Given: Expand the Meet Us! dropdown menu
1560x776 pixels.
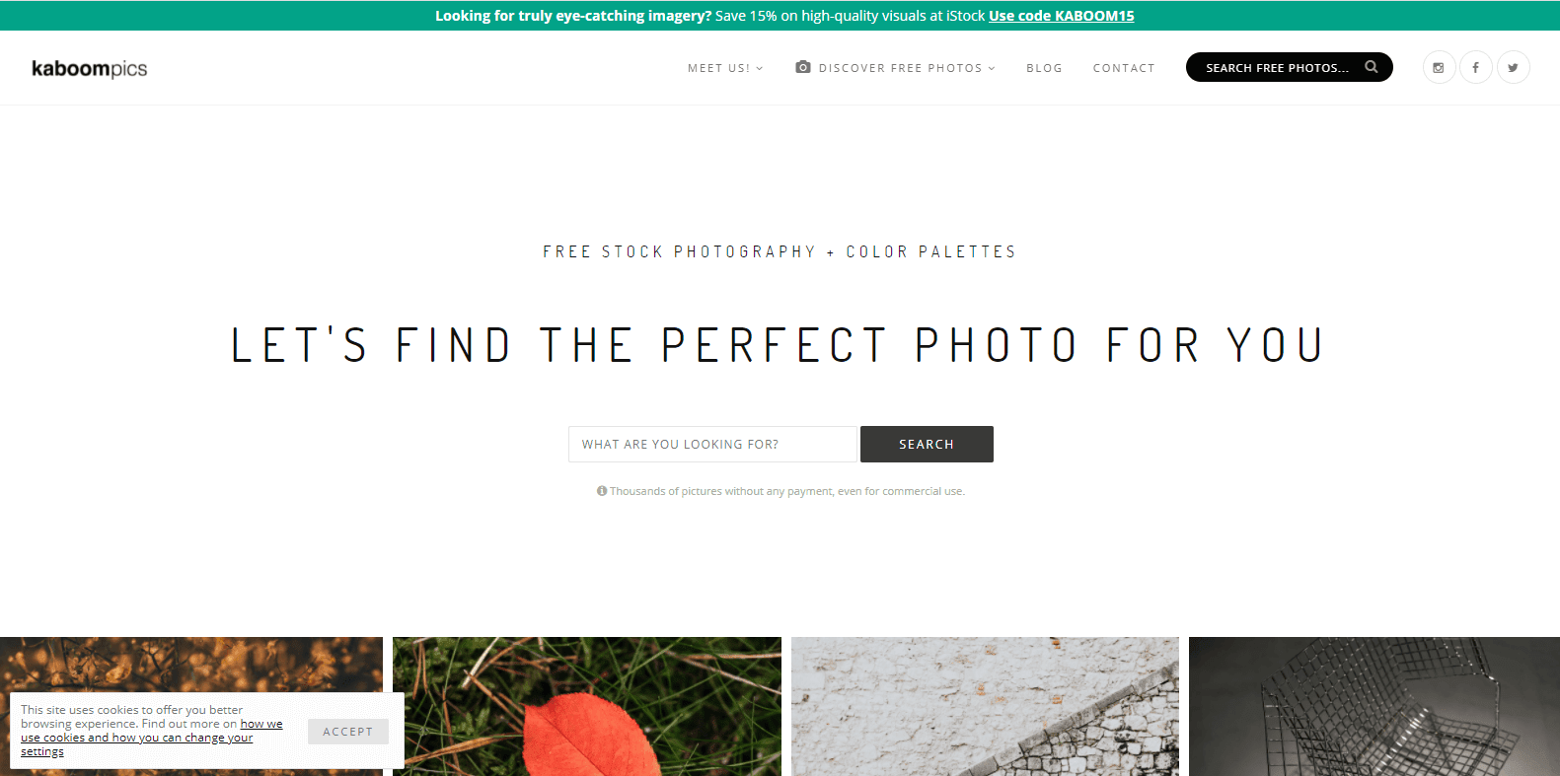Looking at the screenshot, I should coord(725,68).
